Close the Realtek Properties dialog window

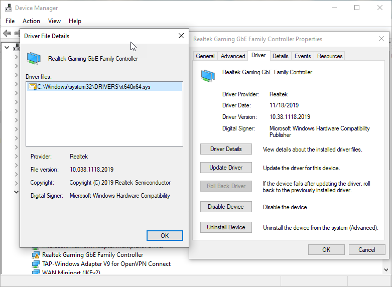pos(381,39)
